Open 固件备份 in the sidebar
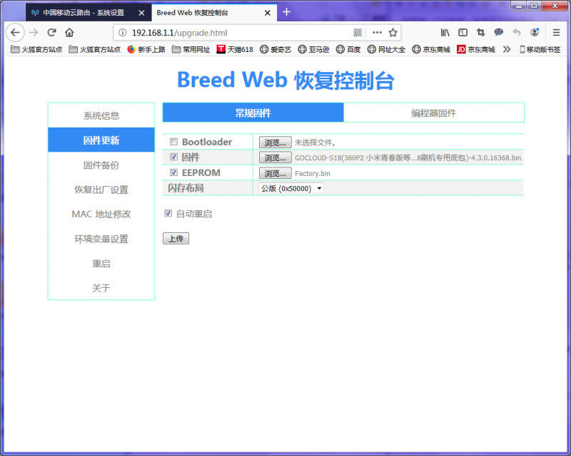The height and width of the screenshot is (456, 571). coord(101,165)
